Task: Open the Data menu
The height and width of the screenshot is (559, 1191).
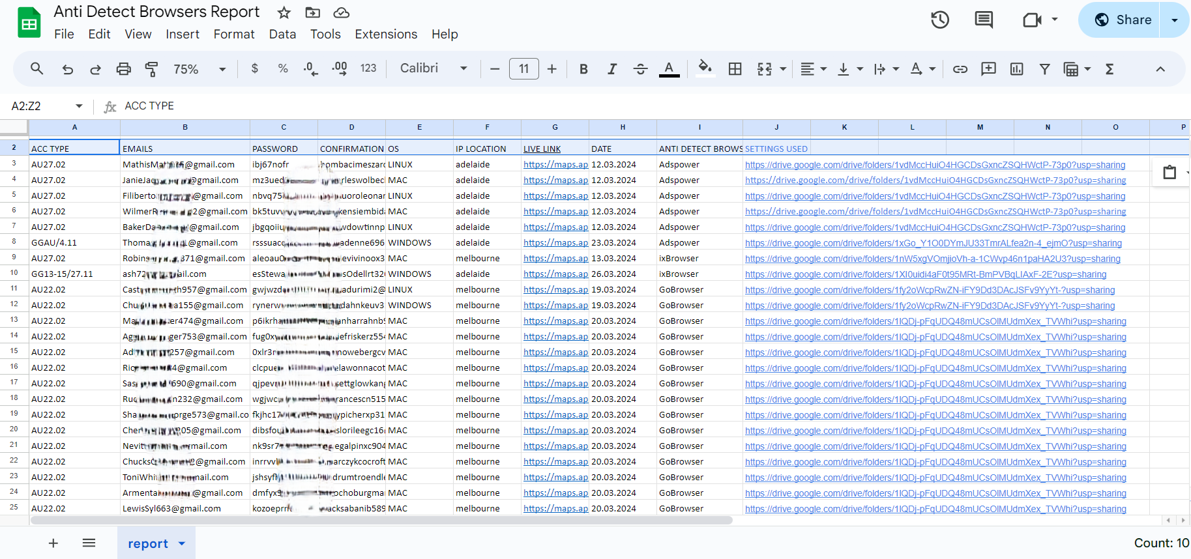Action: click(x=282, y=34)
